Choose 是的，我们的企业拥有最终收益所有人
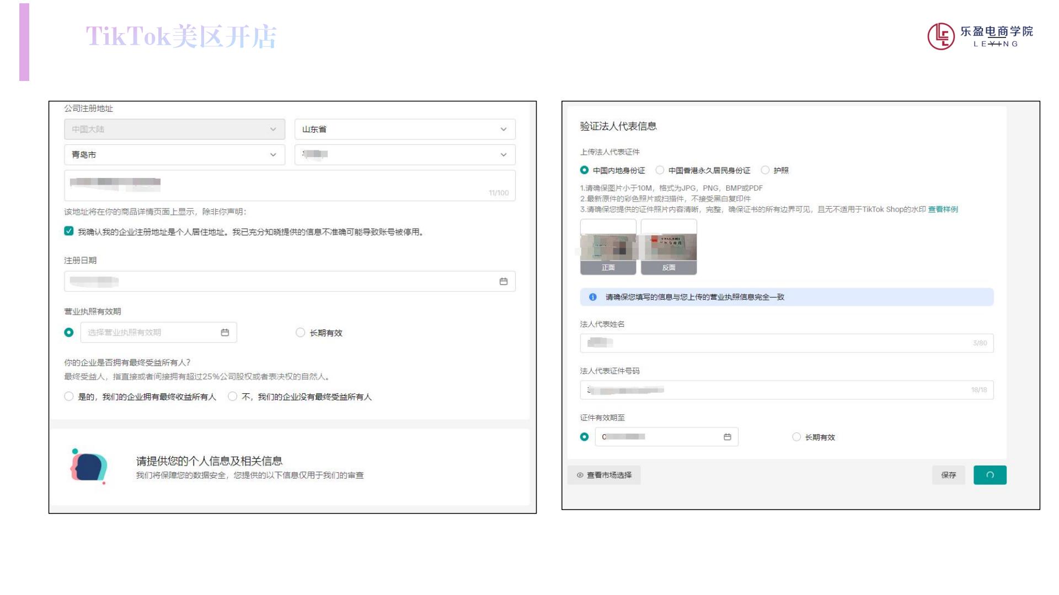This screenshot has width=1059, height=595. coord(68,396)
